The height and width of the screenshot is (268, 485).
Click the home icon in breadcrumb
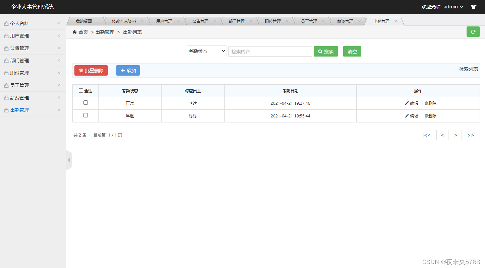(x=75, y=32)
